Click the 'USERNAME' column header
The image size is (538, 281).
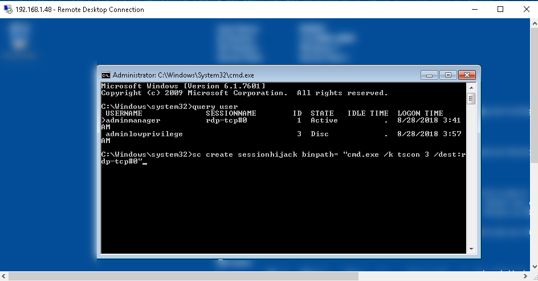[124, 113]
